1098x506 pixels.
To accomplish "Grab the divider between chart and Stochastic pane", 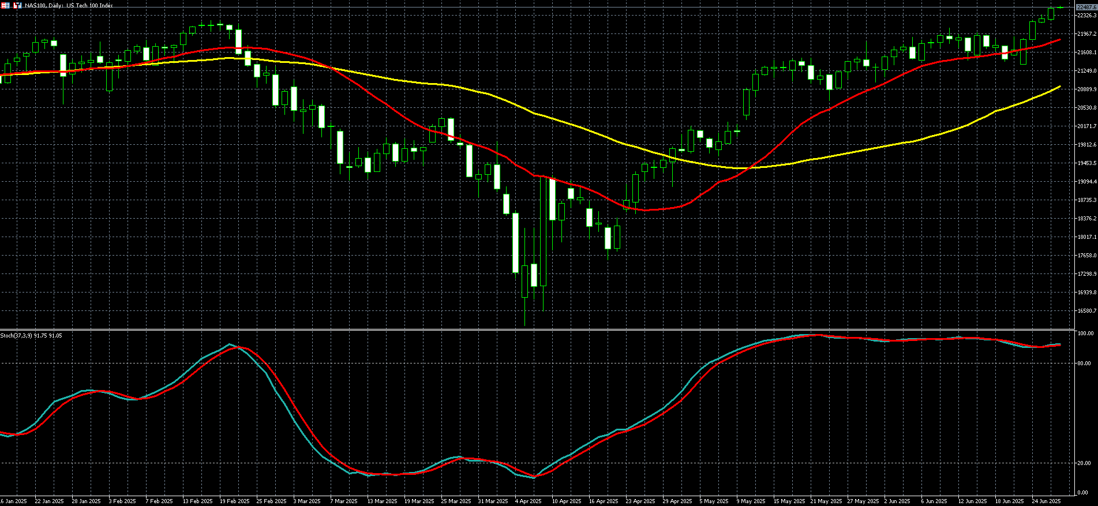I will (537, 330).
